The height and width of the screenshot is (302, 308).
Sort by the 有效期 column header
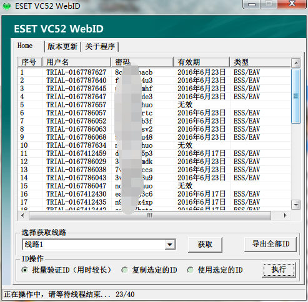click(x=201, y=62)
